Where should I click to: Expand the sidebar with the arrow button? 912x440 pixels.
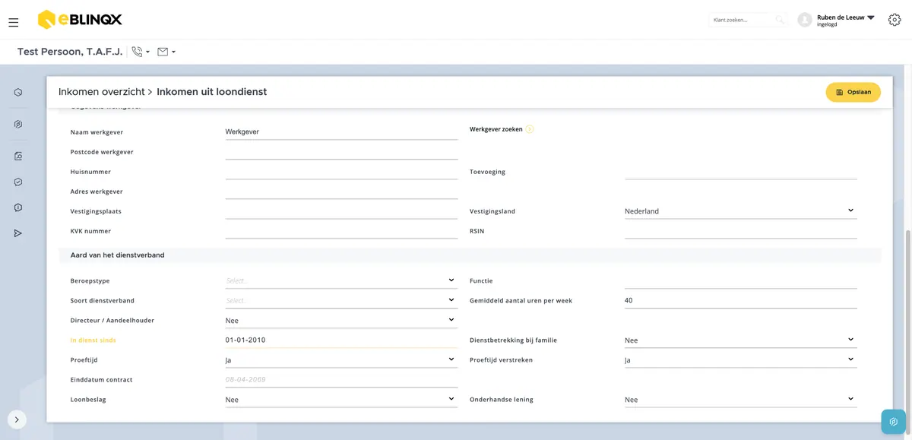[17, 419]
